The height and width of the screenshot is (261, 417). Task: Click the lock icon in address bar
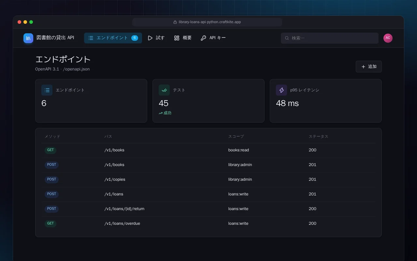coord(175,22)
